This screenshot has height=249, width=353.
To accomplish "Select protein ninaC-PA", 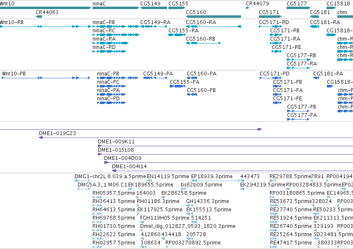I will tap(109, 90).
